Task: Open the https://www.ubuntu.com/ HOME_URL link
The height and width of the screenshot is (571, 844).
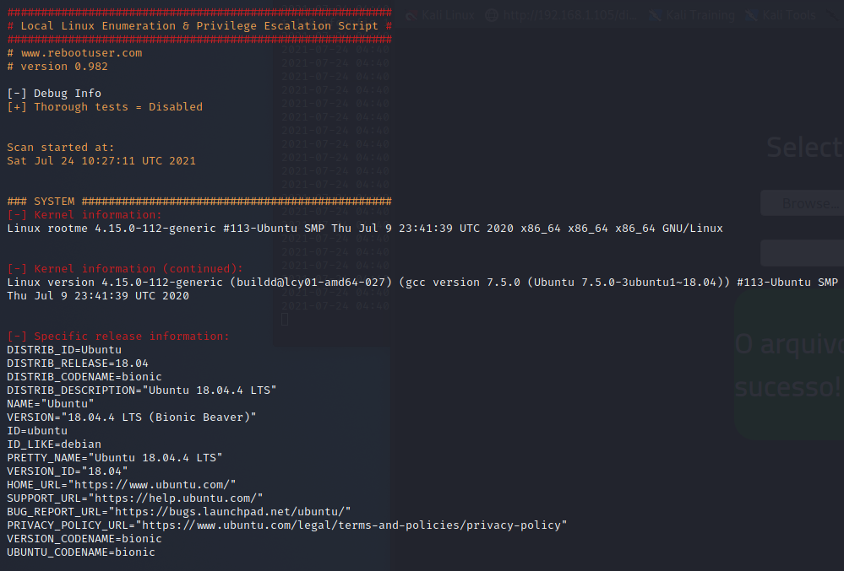Action: [x=151, y=485]
